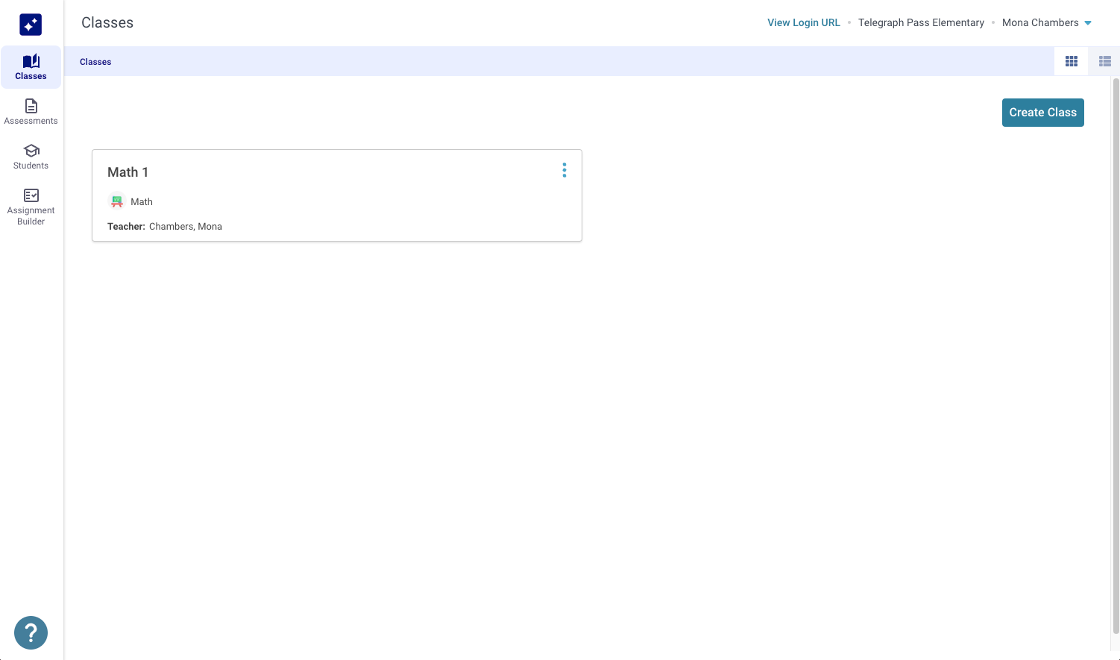Open the Classes section from the sidebar
Screen dimensions: 1120x660
[31, 67]
